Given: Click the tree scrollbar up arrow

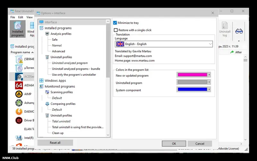Looking at the screenshot, I should point(108,21).
